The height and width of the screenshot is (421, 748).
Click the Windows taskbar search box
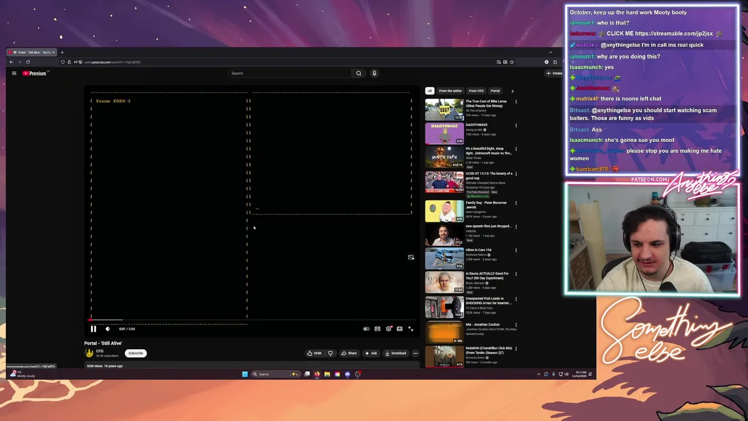276,374
